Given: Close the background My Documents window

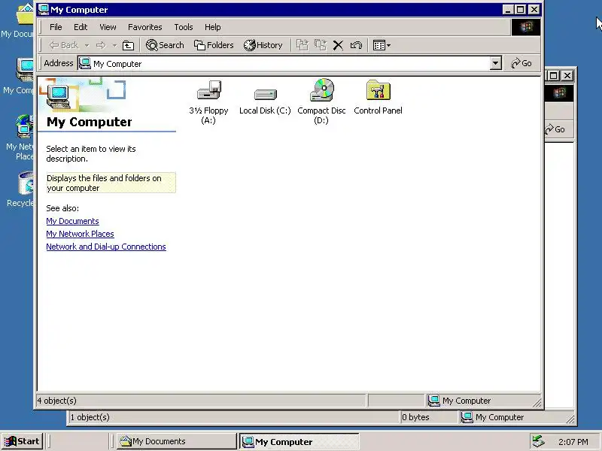Looking at the screenshot, I should point(567,76).
